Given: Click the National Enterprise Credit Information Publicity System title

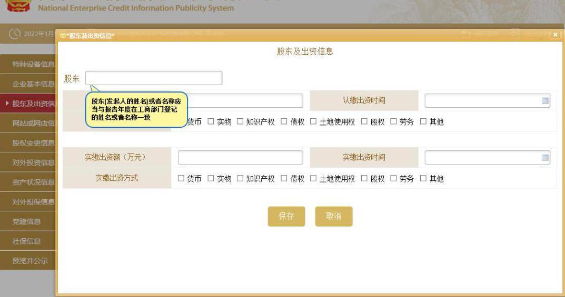Looking at the screenshot, I should (x=136, y=8).
